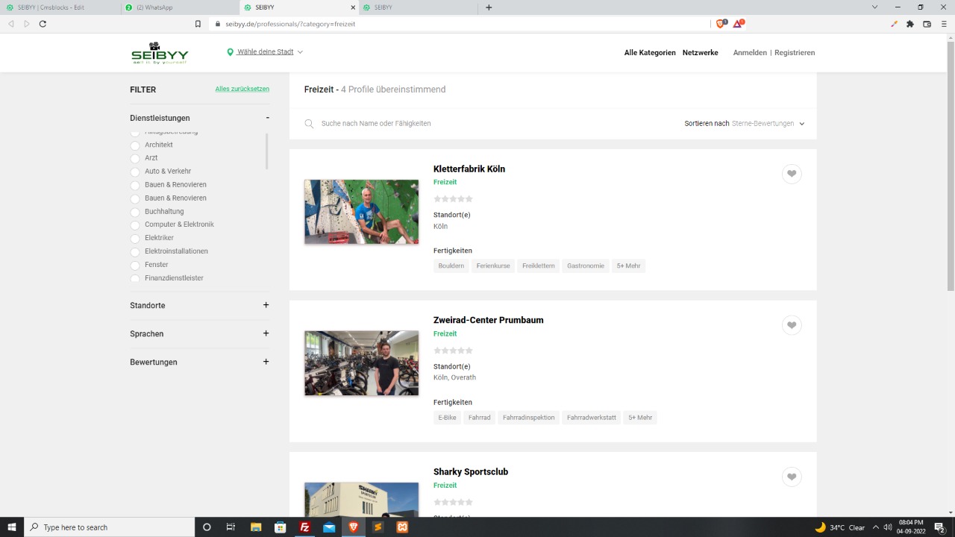Bookmark this page using the bookmark icon
This screenshot has height=537, width=955.
(198, 24)
